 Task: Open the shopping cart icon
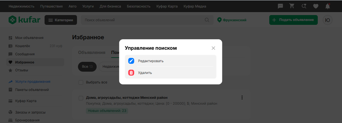(x=292, y=6)
